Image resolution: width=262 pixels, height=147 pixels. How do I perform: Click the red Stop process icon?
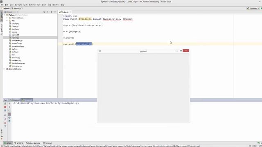click(x=5, y=107)
